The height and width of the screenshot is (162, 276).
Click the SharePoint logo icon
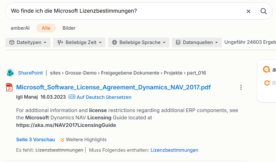coord(10,73)
